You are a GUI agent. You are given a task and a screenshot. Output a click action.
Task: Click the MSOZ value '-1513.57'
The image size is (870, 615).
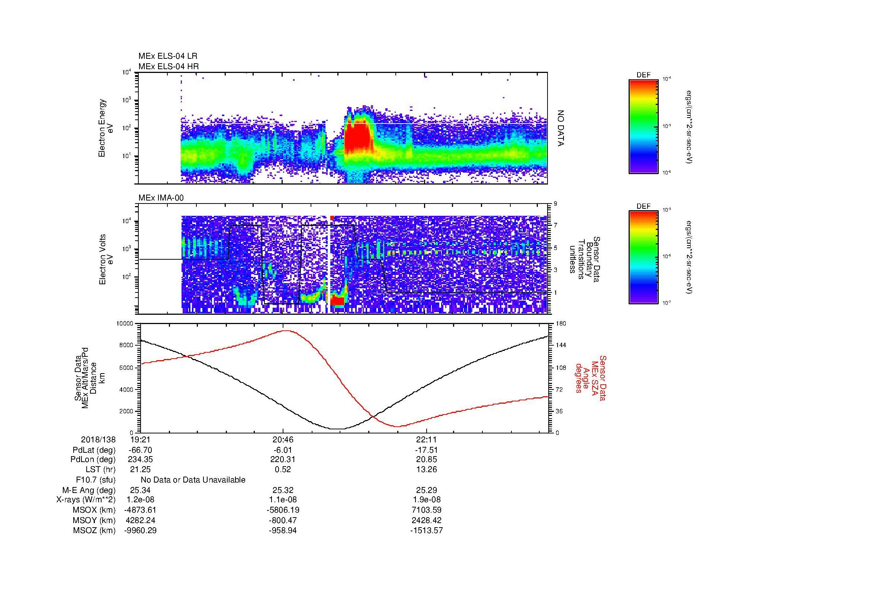tap(426, 531)
